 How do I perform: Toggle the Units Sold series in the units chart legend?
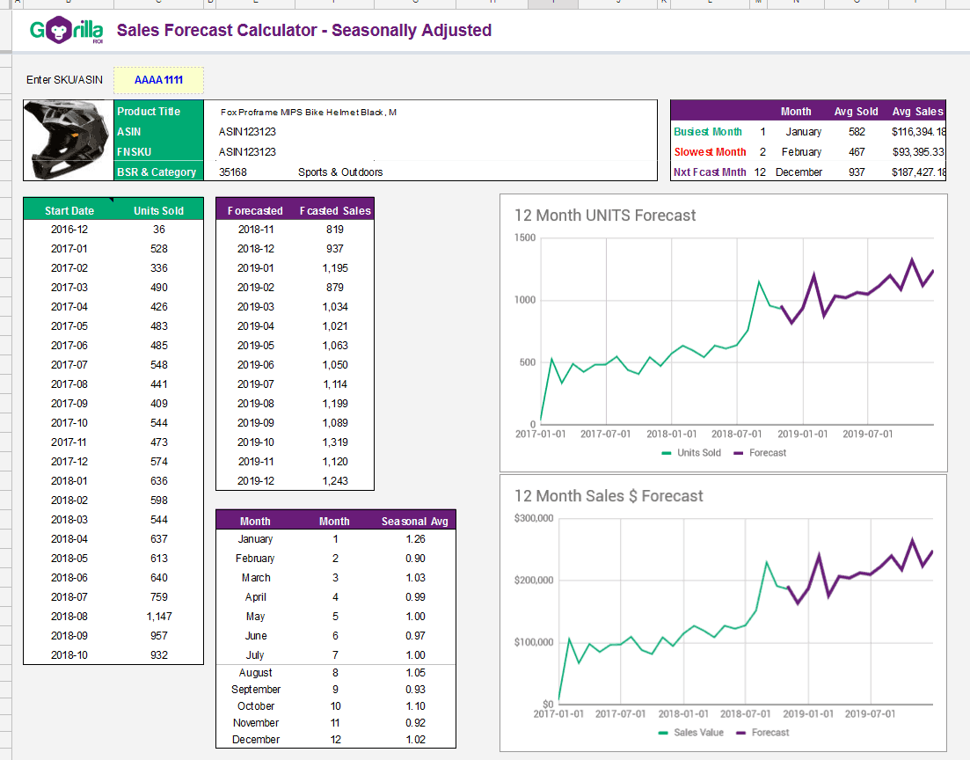click(700, 452)
